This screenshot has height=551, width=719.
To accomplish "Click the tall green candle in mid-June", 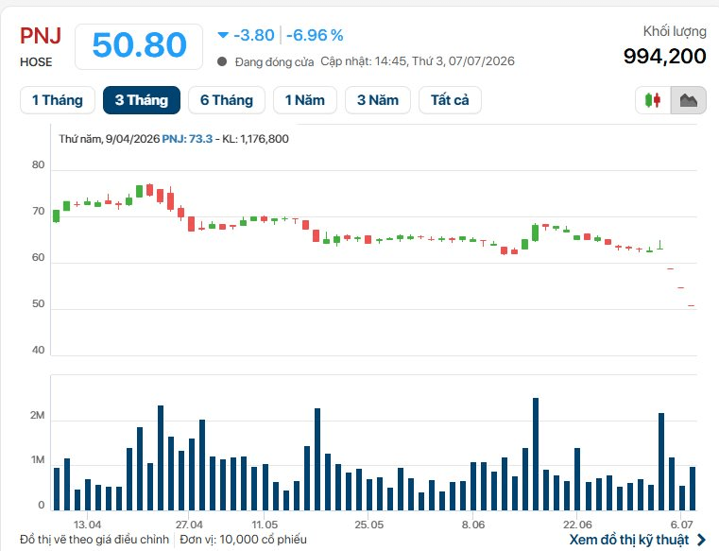I will (x=535, y=232).
